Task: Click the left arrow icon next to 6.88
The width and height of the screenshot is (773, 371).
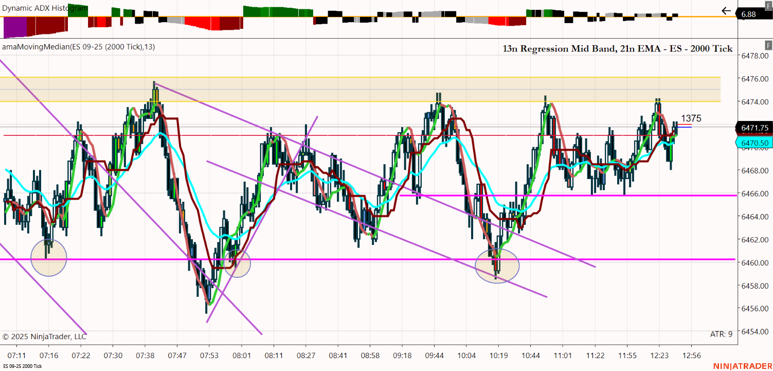Action: (726, 11)
